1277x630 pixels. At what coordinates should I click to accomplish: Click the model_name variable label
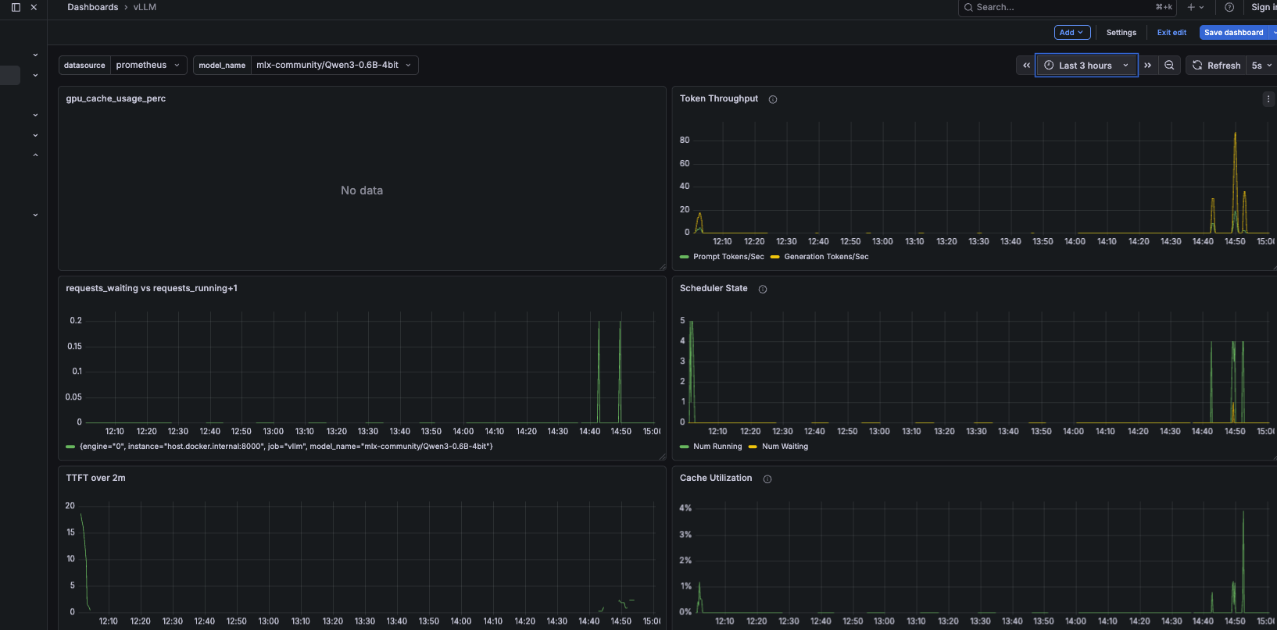pos(222,65)
